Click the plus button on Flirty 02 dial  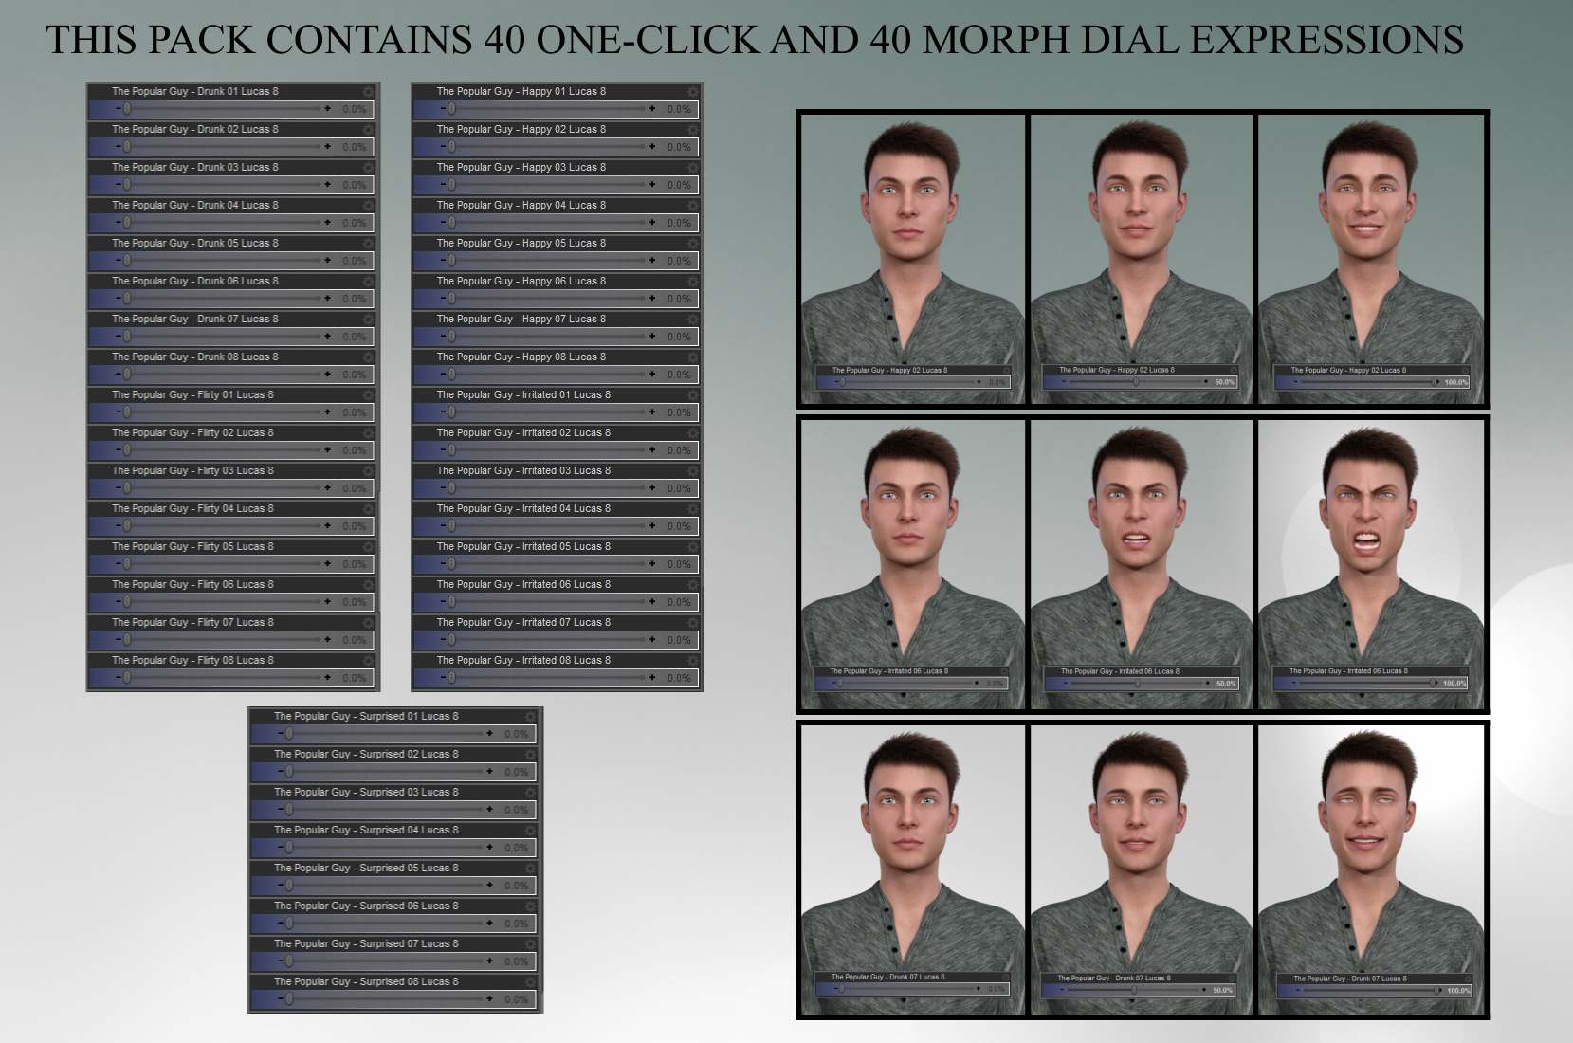pos(328,450)
